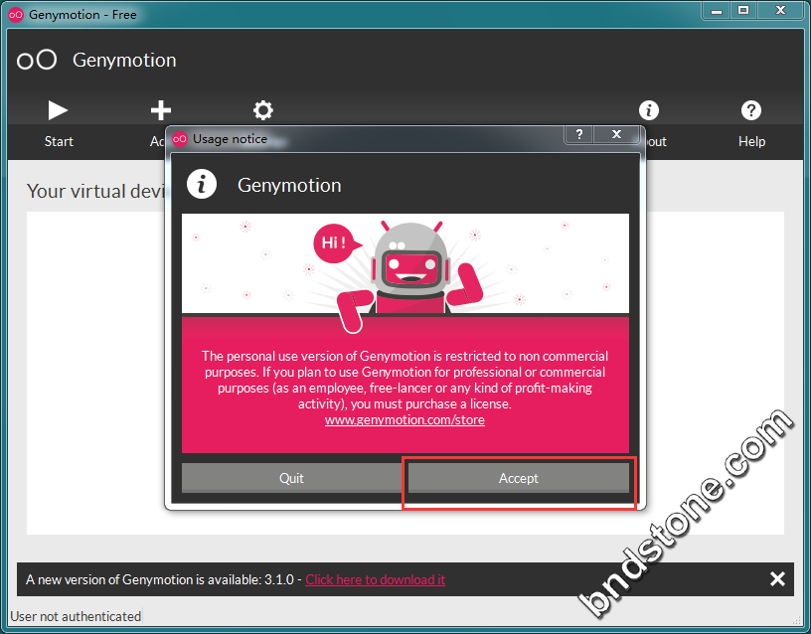Click the Start play icon
811x634 pixels.
tap(58, 110)
